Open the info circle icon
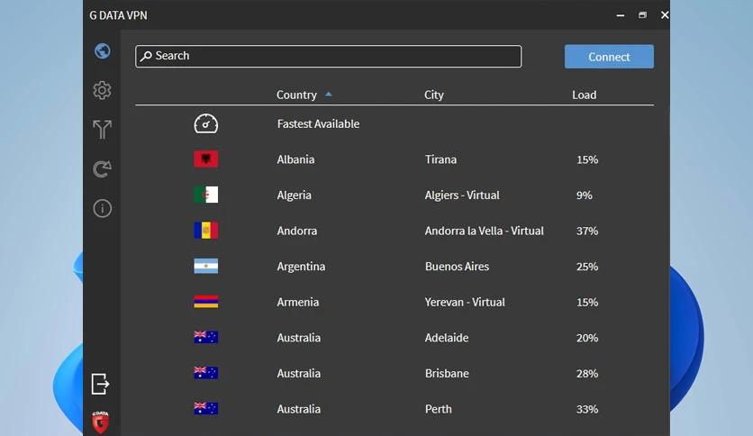This screenshot has width=753, height=436. (x=103, y=208)
